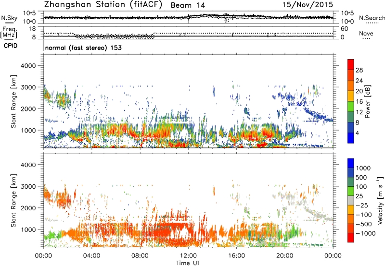Click the '18' frequency axis value
The height and width of the screenshot is (266, 385).
coord(32,29)
